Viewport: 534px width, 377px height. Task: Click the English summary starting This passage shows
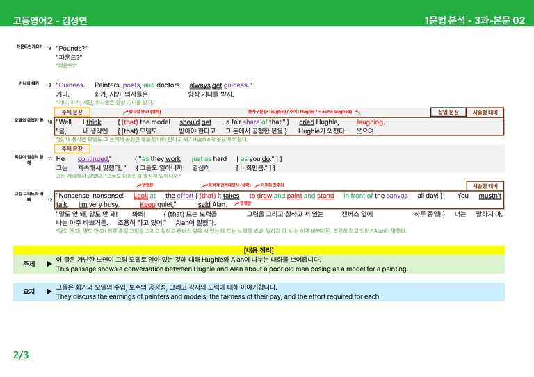232,269
